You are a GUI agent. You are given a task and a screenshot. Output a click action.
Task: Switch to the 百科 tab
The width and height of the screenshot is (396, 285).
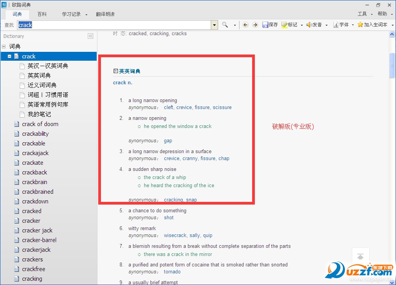pos(42,14)
